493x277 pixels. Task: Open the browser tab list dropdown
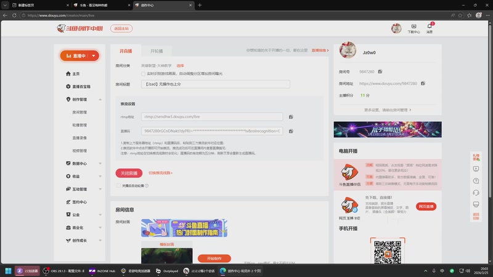click(x=5, y=5)
